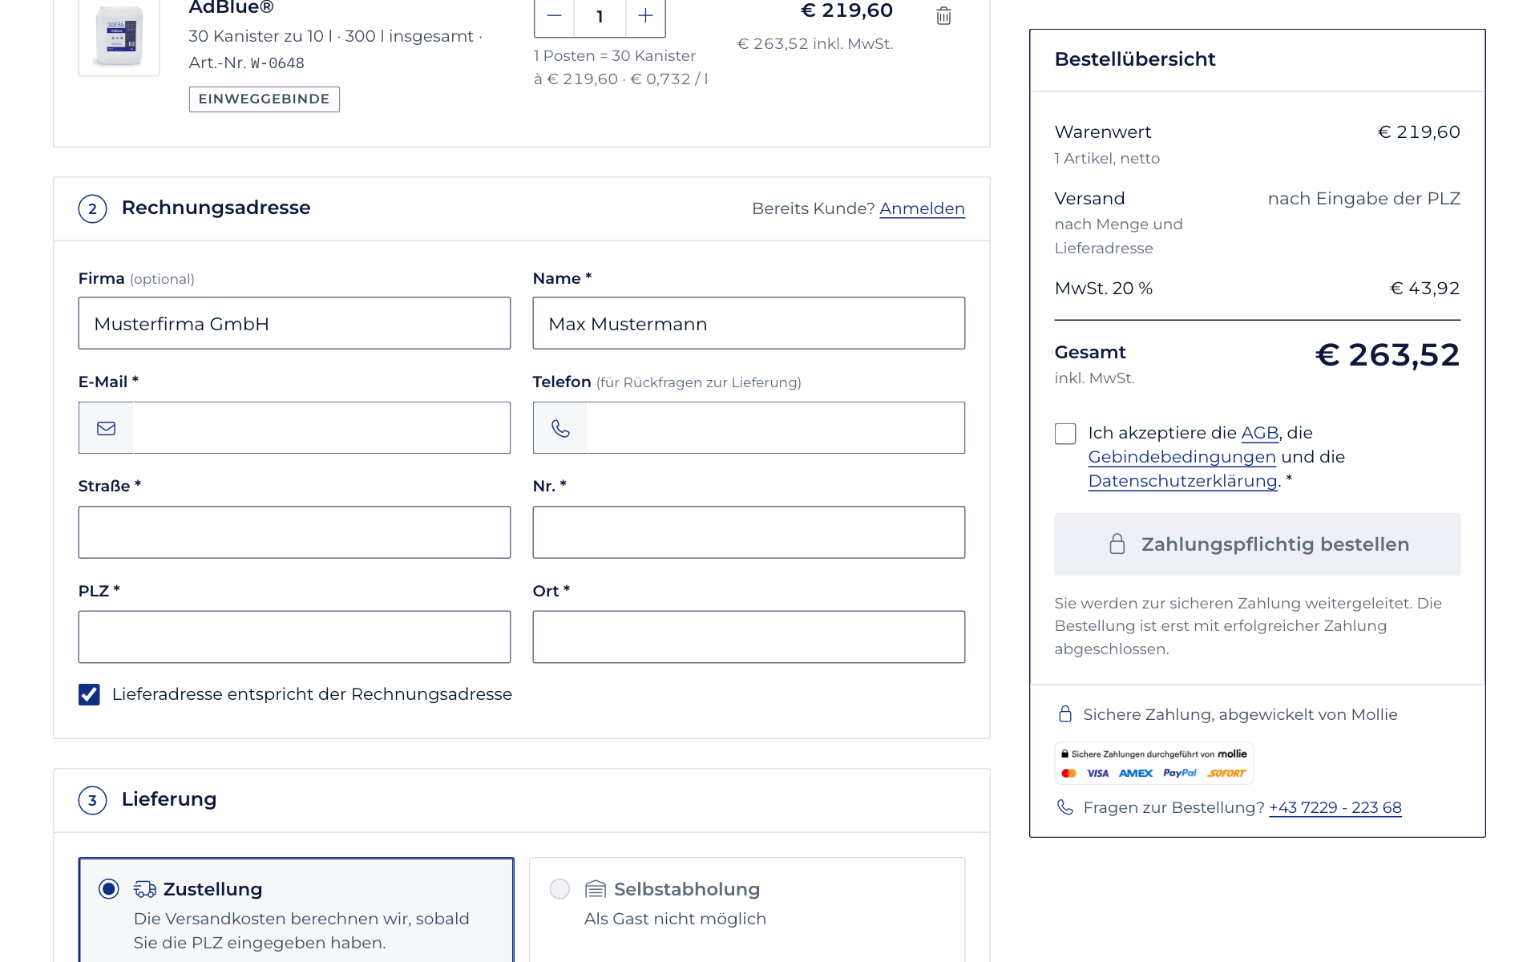Image resolution: width=1539 pixels, height=962 pixels.
Task: Click the Lieferung section heading
Action: coord(169,799)
